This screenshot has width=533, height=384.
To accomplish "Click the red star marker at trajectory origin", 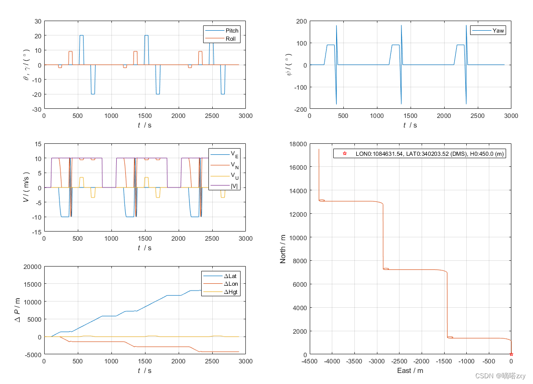I will point(511,354).
